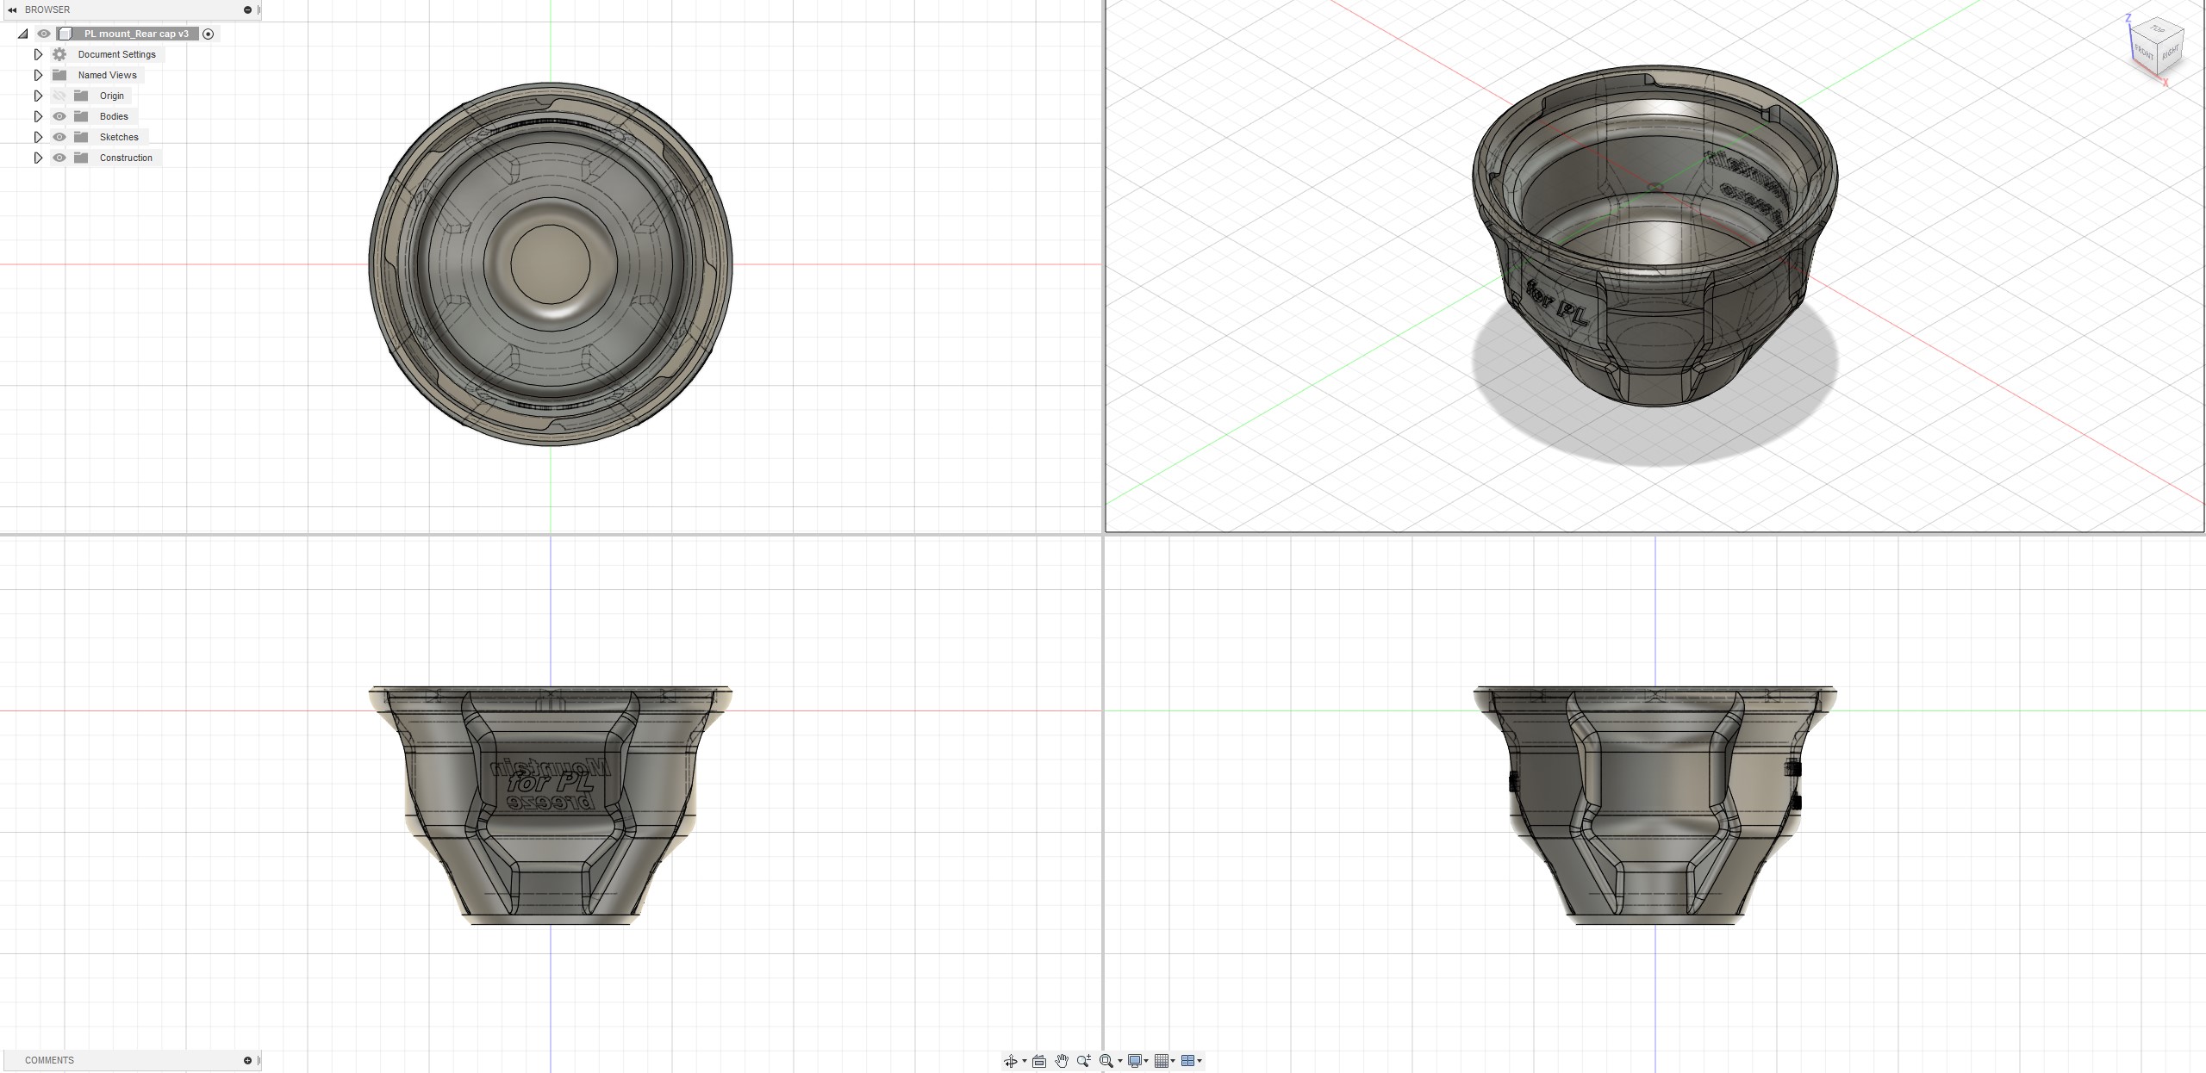Expand the COMMENTS panel plus button
This screenshot has width=2206, height=1073.
click(x=247, y=1060)
